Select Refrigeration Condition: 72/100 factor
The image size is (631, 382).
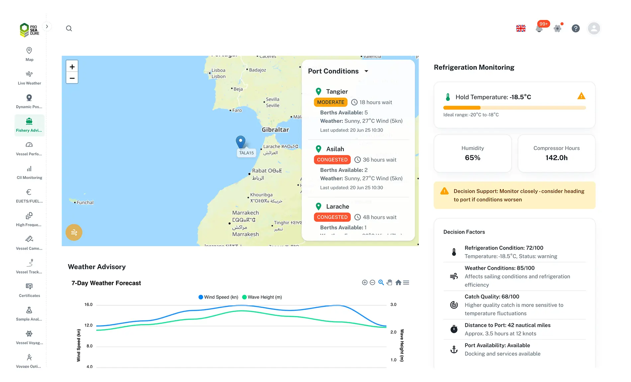point(514,252)
